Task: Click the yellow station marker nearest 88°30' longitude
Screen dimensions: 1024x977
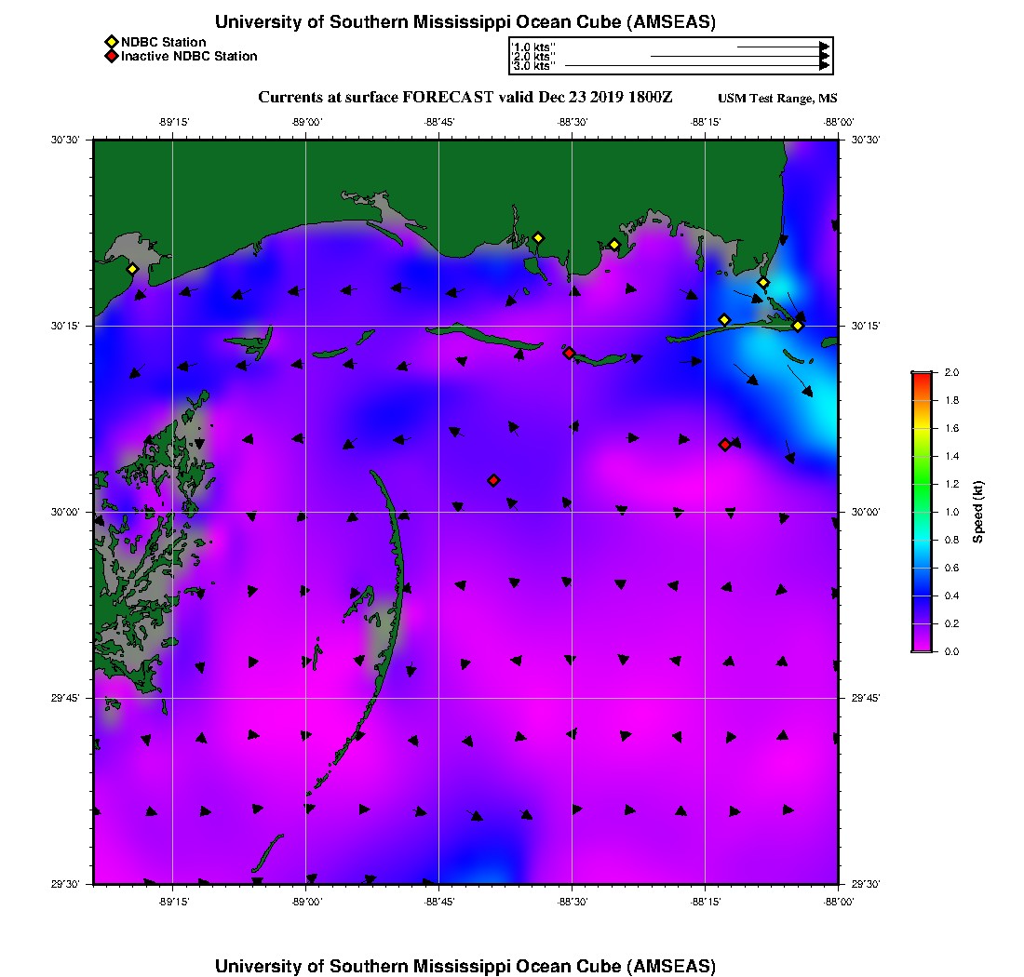Action: pyautogui.click(x=538, y=238)
